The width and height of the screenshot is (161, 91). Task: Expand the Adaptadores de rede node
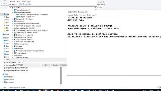pyautogui.click(x=13, y=10)
